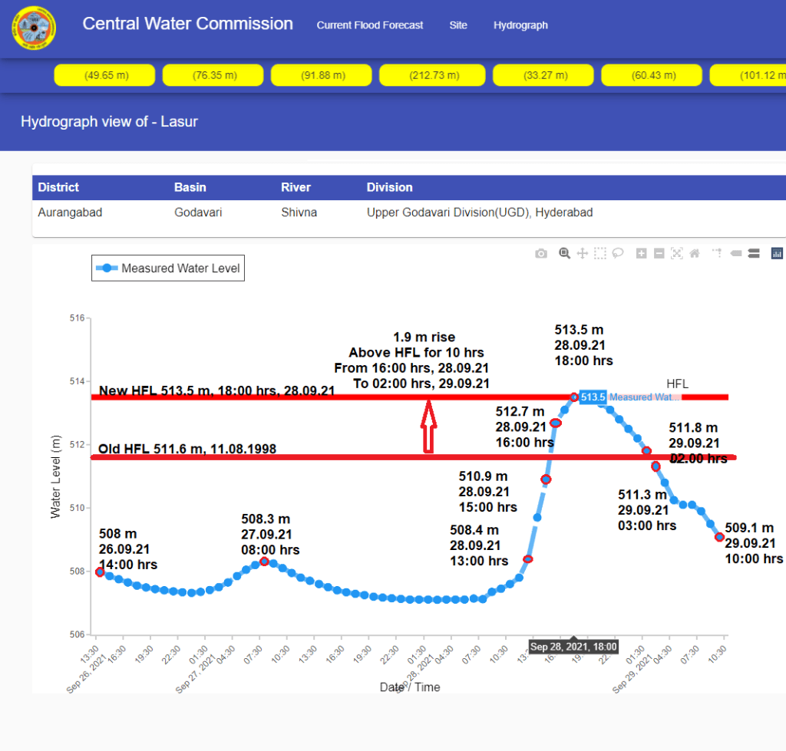Click the Zoom out minus icon

659,253
